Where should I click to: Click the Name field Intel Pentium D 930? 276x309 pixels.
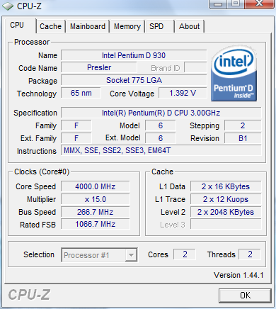[134, 55]
